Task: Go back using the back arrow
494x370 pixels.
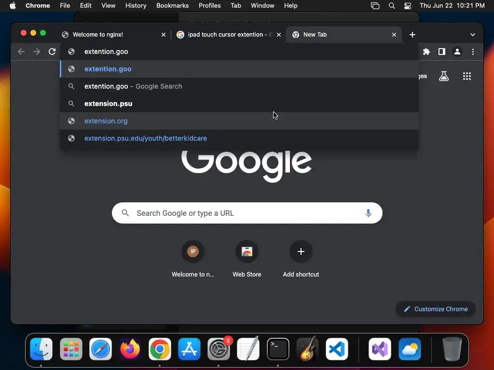Action: pos(21,52)
